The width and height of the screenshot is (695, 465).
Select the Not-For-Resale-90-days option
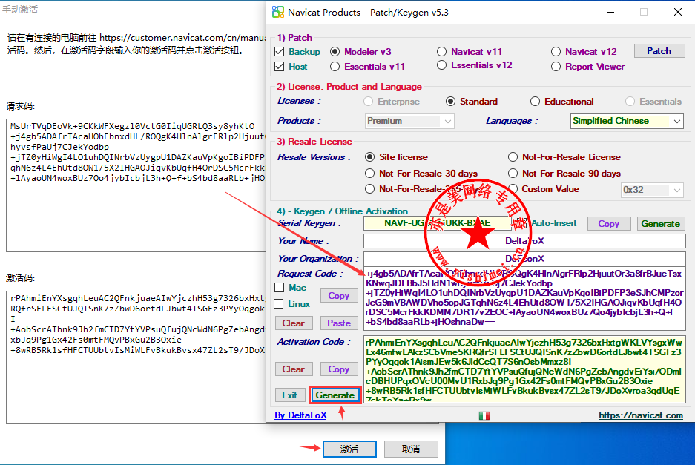[x=513, y=174]
